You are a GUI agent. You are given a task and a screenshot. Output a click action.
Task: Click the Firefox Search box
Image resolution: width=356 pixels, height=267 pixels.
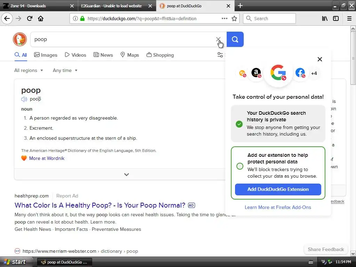[269, 18]
